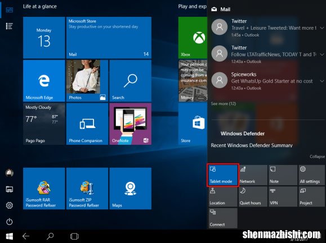
Task: Open the Photos tile
Action: pyautogui.click(x=87, y=81)
